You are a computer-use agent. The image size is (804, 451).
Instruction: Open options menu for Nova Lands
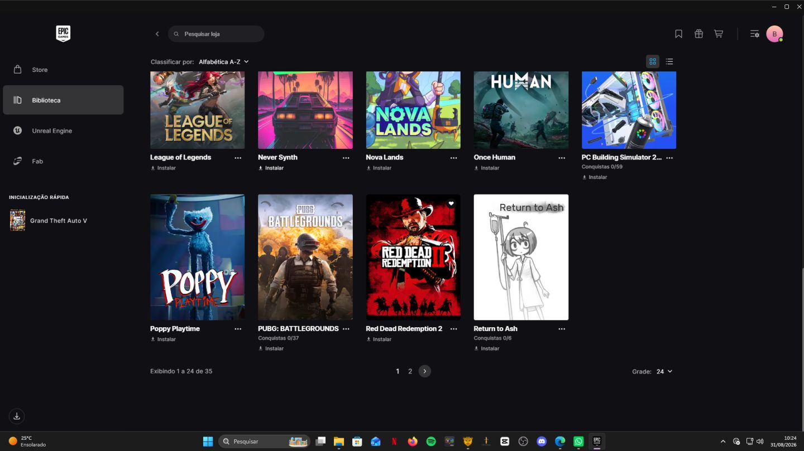[x=453, y=158]
